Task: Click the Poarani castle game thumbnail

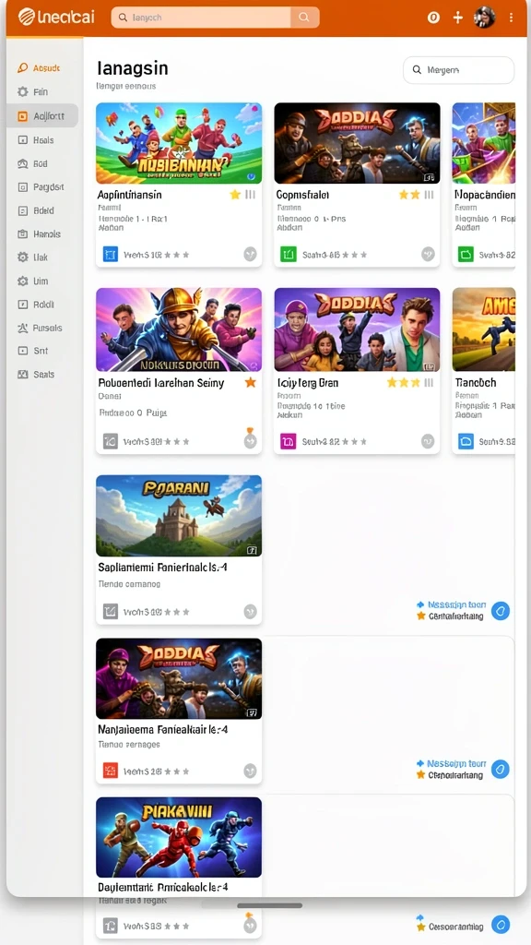Action: (x=179, y=515)
